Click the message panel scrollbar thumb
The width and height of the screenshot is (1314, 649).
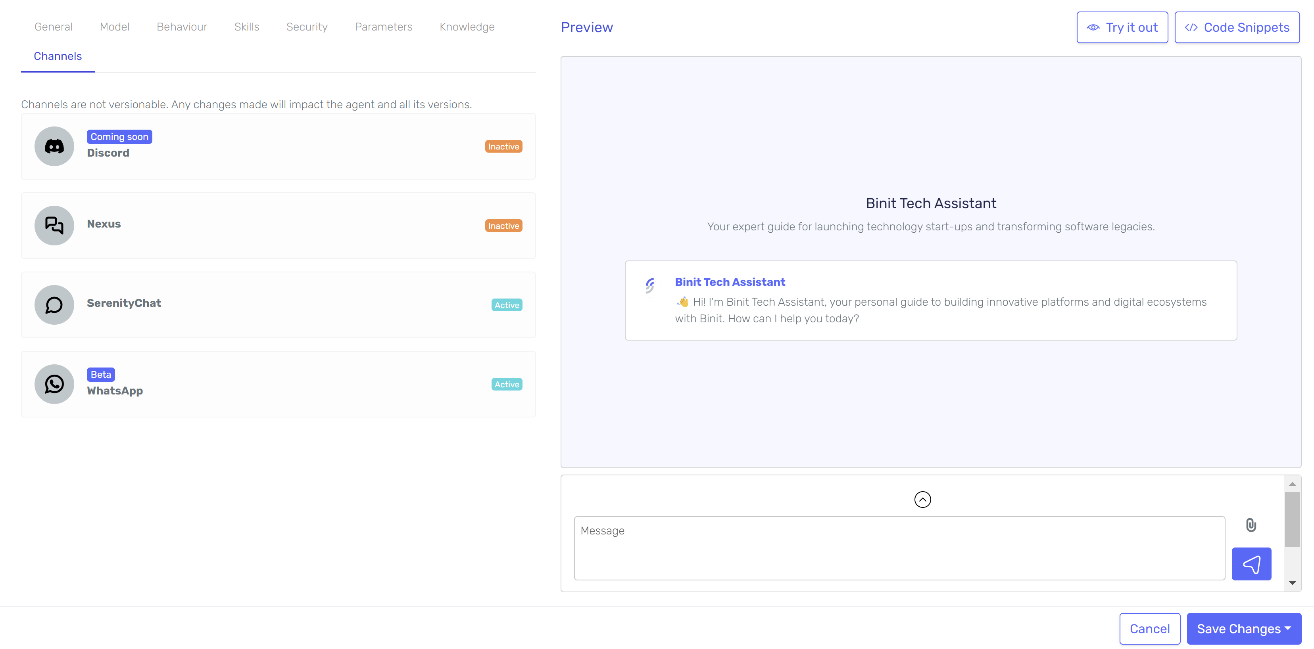[1292, 519]
